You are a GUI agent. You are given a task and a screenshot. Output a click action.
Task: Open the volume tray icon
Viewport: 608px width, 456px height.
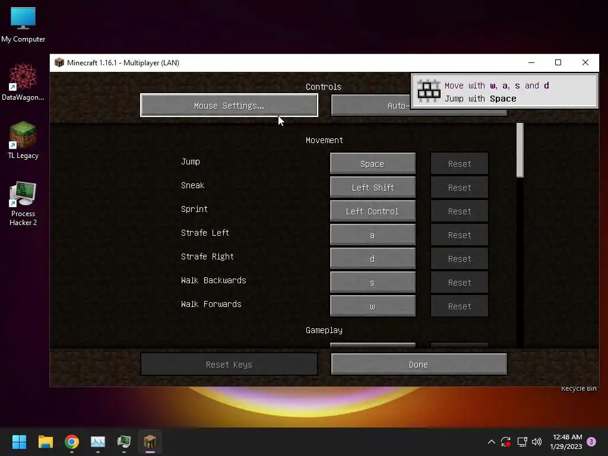[x=537, y=442]
